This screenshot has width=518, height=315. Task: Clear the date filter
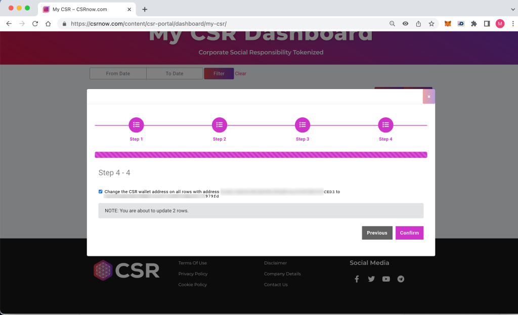(x=240, y=73)
